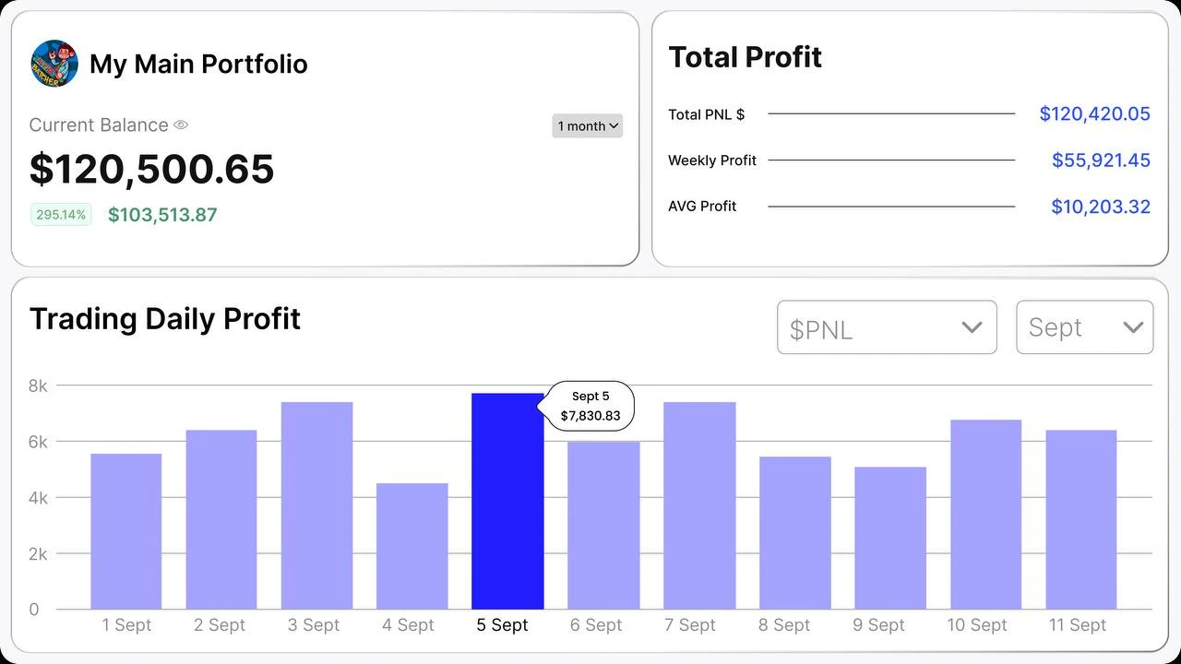This screenshot has height=664, width=1181.
Task: Click the highlighted 5 Sept bar
Action: tap(507, 501)
